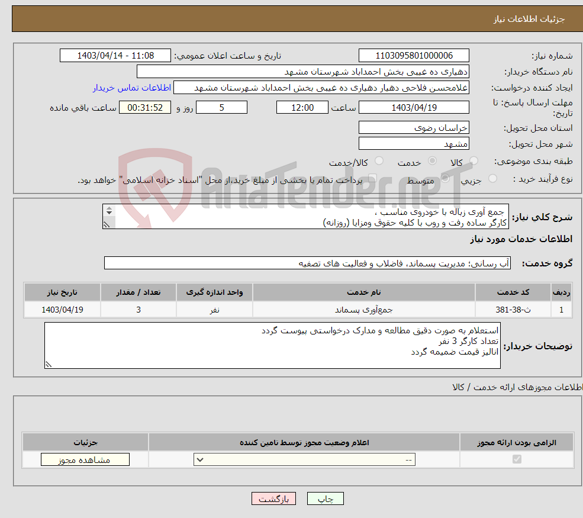Click the table date cell 1403/04/19
Viewport: 583px width, 518px height.
tap(62, 310)
